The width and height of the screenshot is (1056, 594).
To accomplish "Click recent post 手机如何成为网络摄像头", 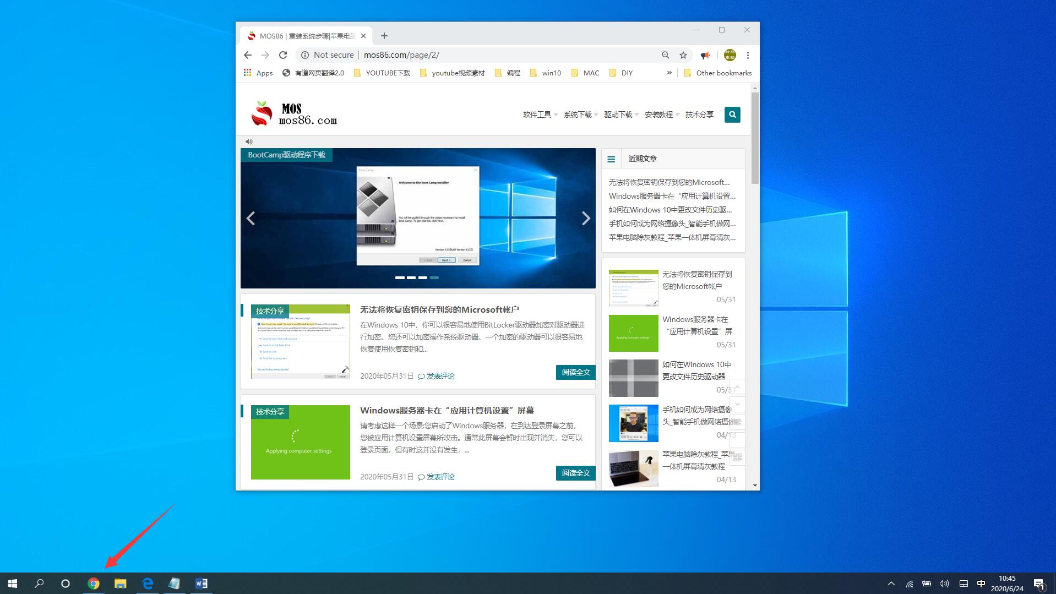I will point(672,224).
